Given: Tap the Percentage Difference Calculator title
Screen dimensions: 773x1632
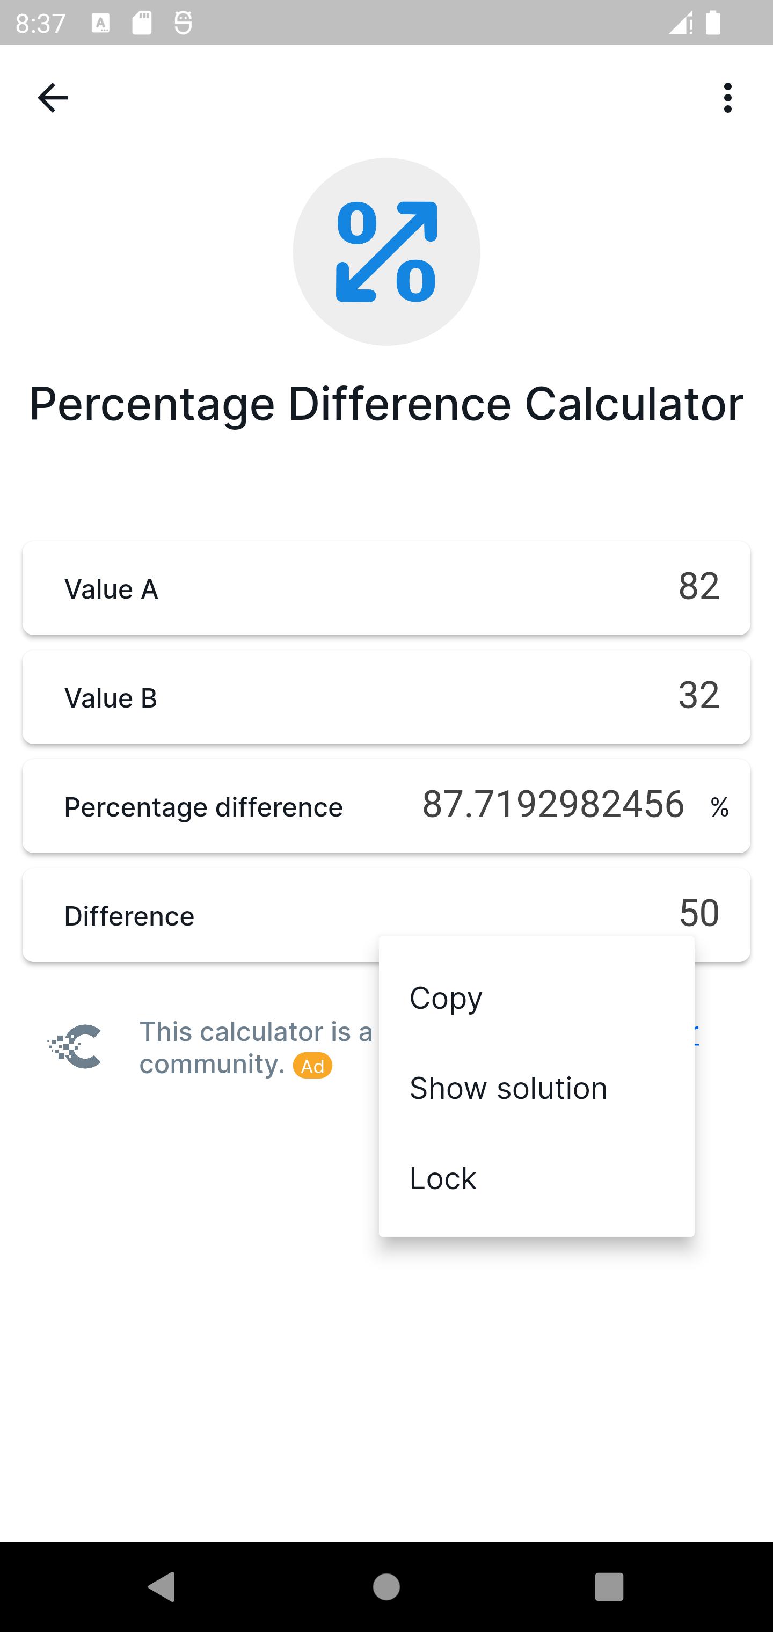Looking at the screenshot, I should pyautogui.click(x=386, y=404).
